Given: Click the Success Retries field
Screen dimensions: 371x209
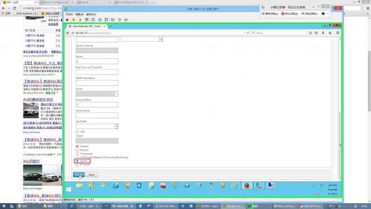Looking at the screenshot, I should click(x=97, y=104).
